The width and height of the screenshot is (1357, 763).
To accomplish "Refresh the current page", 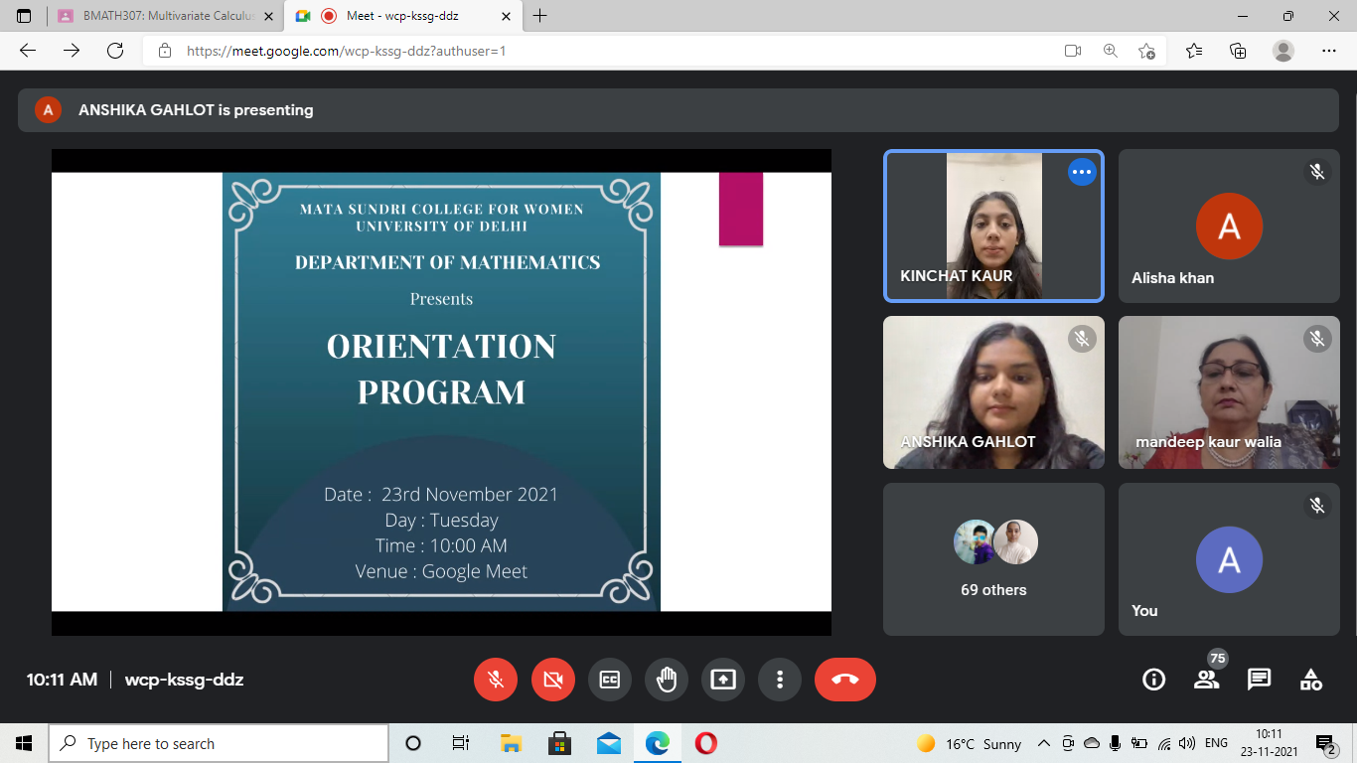I will [115, 51].
